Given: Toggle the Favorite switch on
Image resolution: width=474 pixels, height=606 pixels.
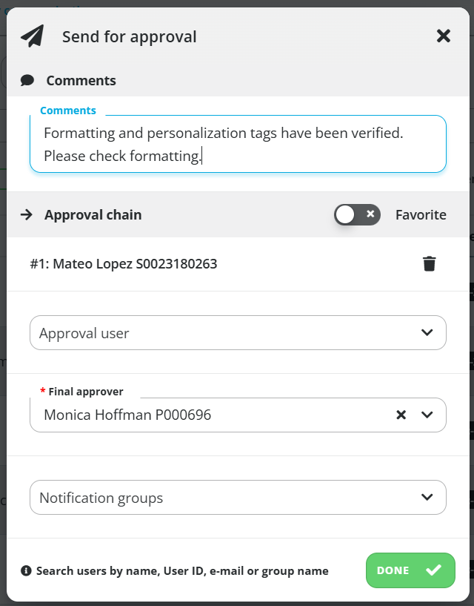Looking at the screenshot, I should pyautogui.click(x=357, y=214).
